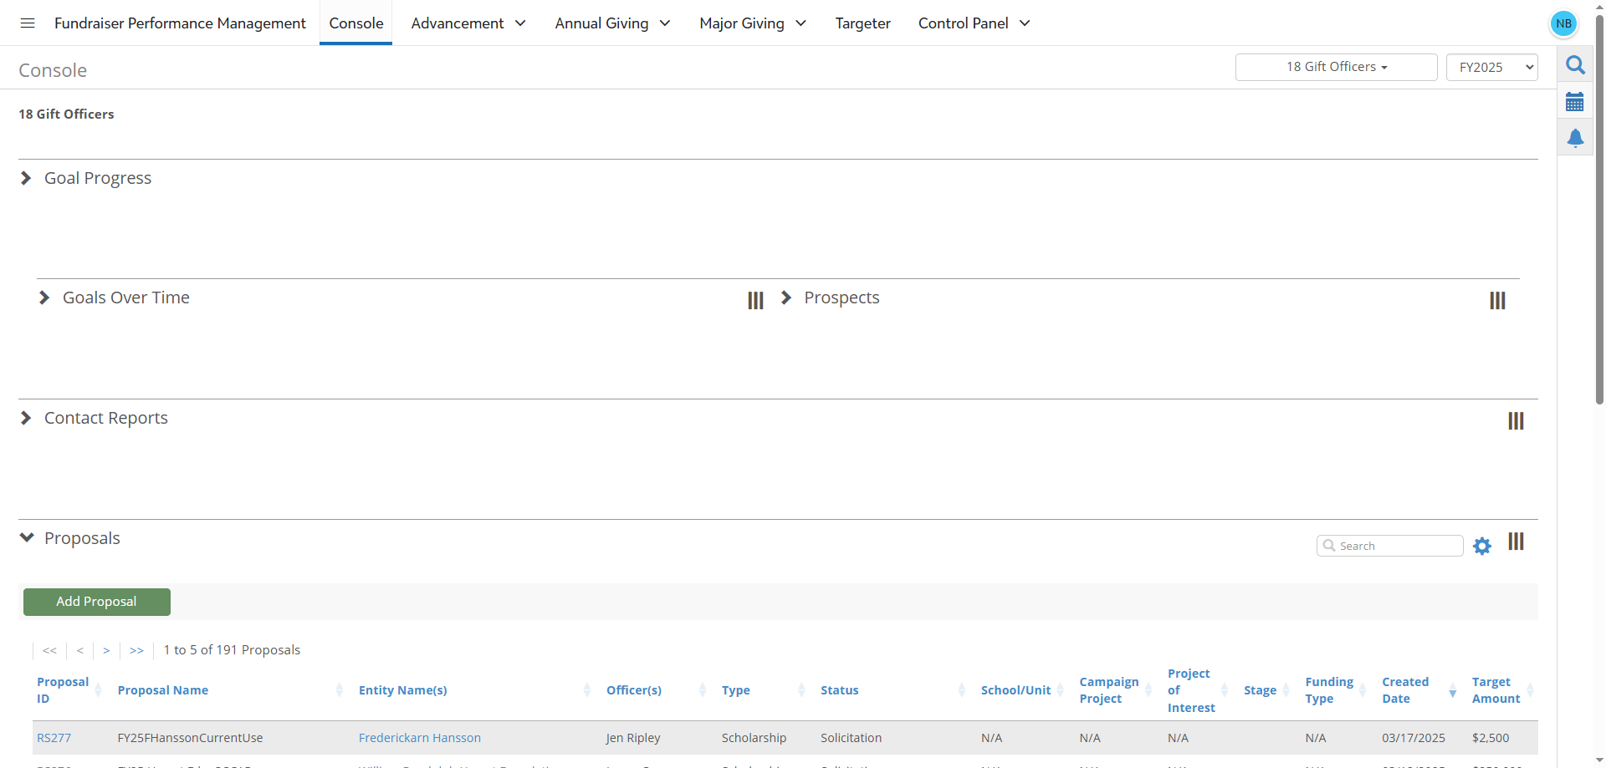Sort table by Stage column
This screenshot has height=768, width=1606.
[1266, 690]
